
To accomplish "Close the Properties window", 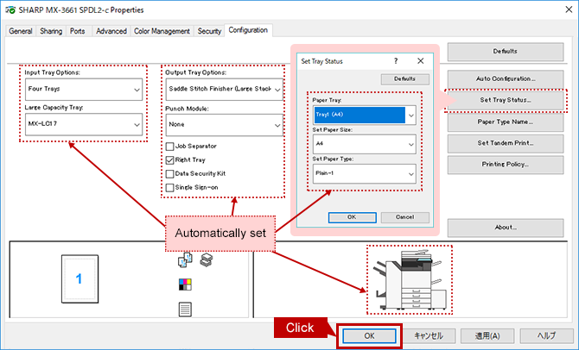I will [x=569, y=9].
